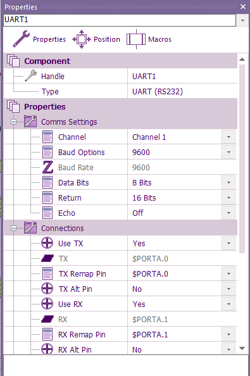Click the Comms Settings folder icon
Screen dimensions: 250x376
30,122
